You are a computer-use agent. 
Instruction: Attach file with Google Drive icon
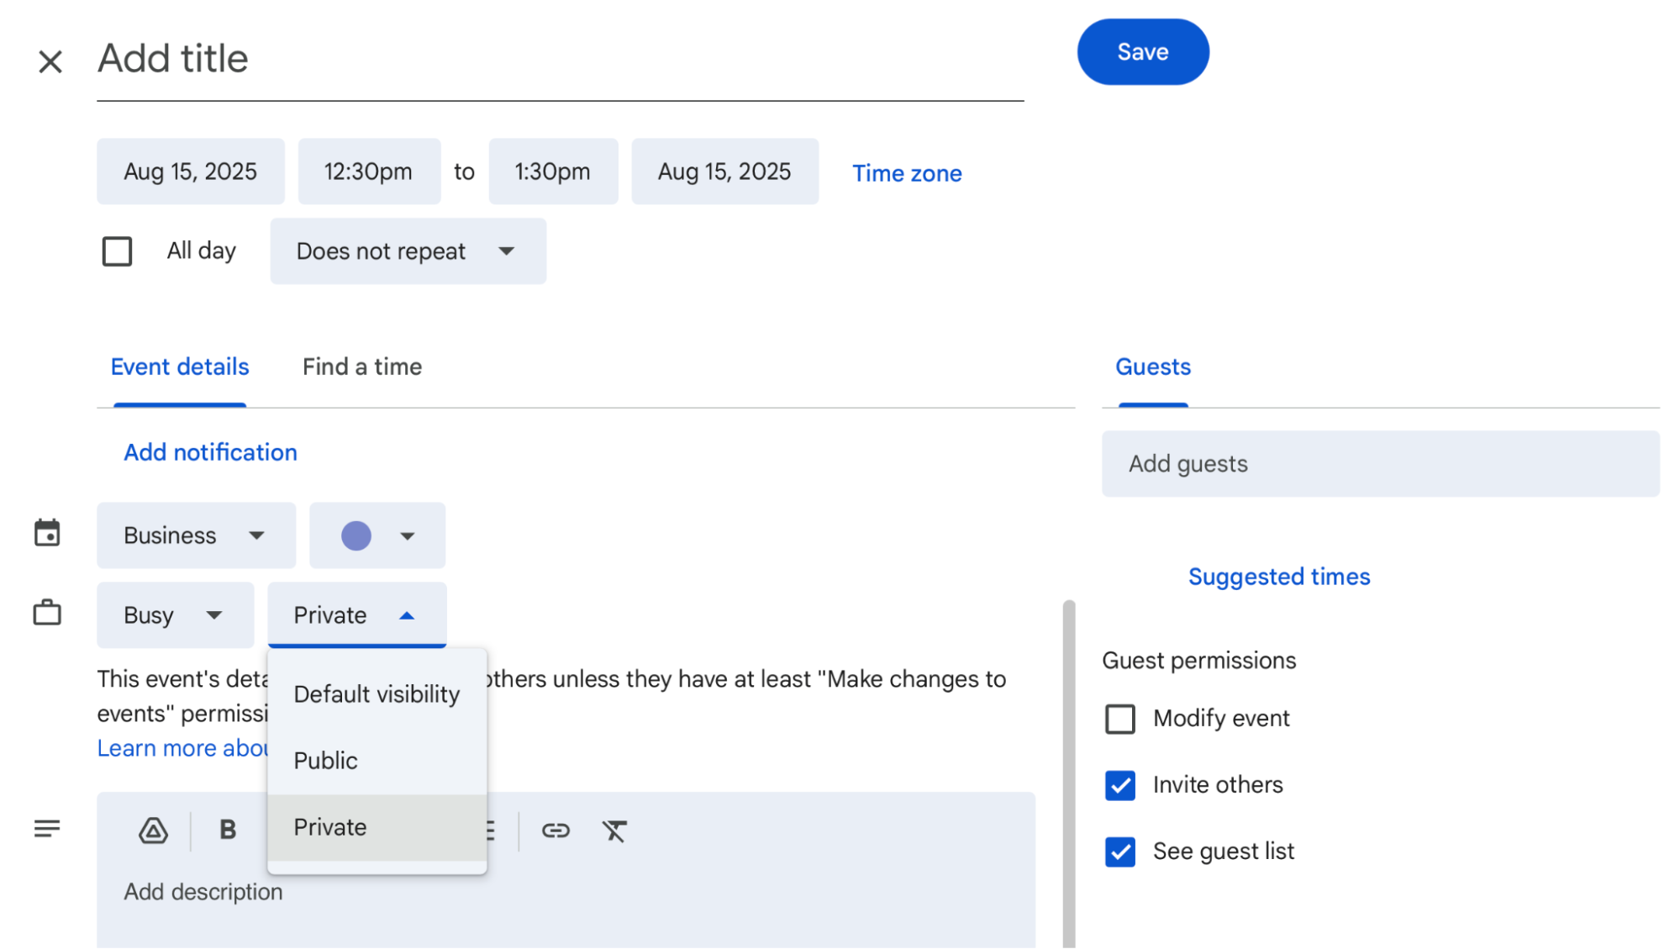pos(153,830)
